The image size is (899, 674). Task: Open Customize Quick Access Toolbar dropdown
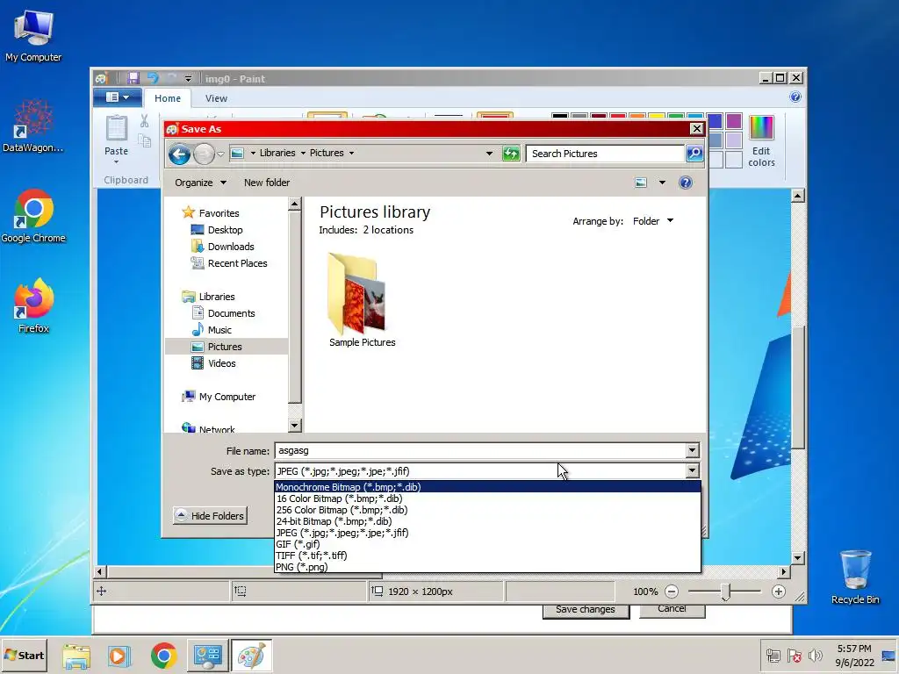tap(188, 78)
